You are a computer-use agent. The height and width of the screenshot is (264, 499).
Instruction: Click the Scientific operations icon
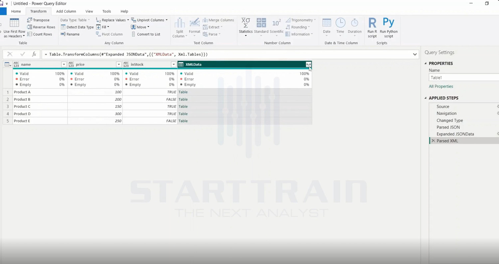276,23
